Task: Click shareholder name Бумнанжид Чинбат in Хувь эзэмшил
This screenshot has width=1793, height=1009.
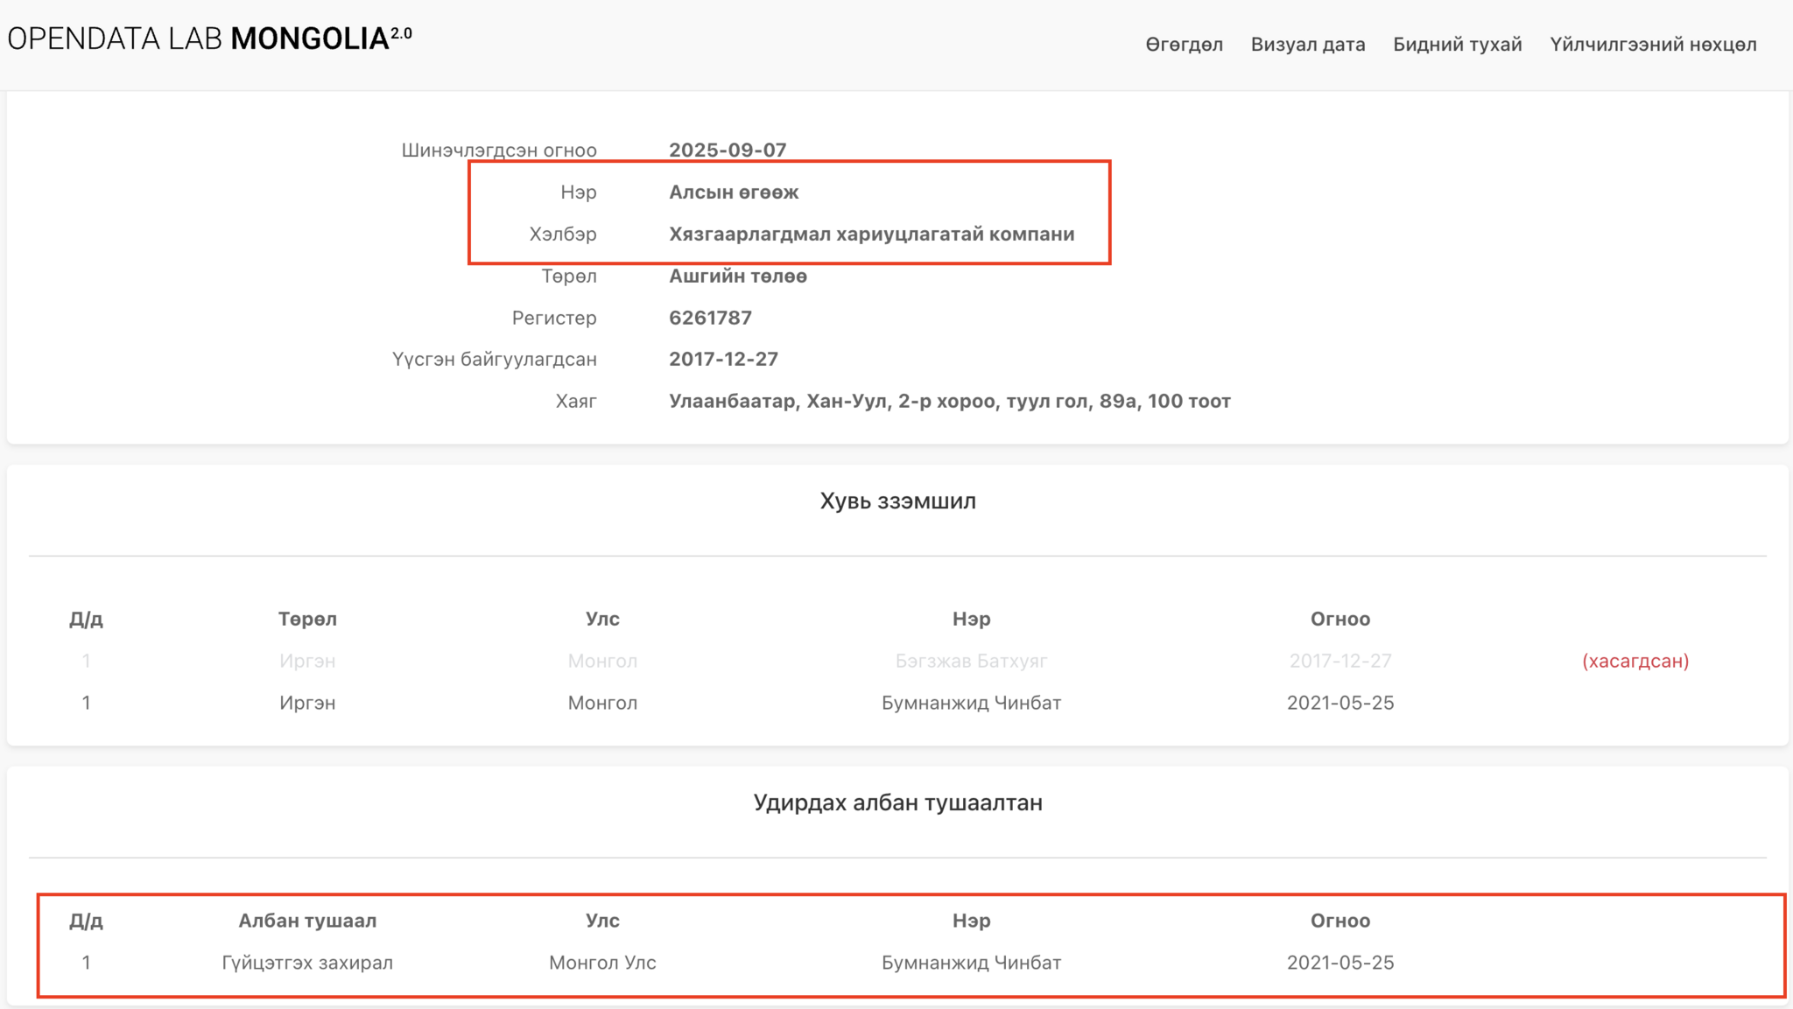Action: [x=971, y=703]
